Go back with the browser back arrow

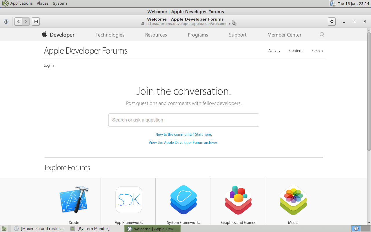(19, 21)
